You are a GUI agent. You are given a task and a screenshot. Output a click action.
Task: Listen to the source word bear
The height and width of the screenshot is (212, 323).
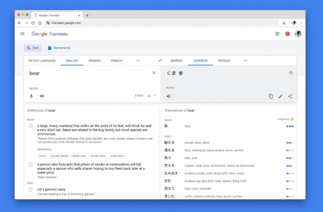click(x=42, y=96)
